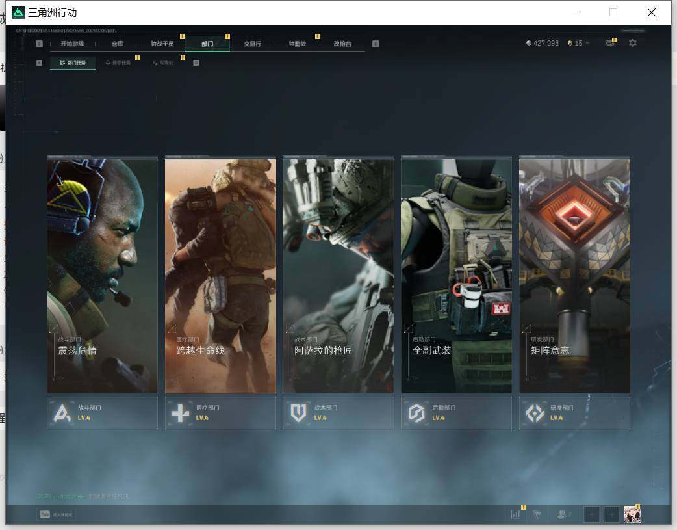This screenshot has height=530, width=677.
Task: Open the 跨越生命线 mission card
Action: pyautogui.click(x=220, y=275)
